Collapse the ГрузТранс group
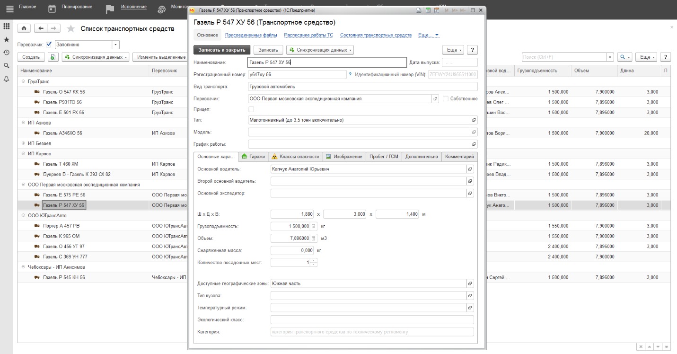The width and height of the screenshot is (677, 354). coord(23,81)
